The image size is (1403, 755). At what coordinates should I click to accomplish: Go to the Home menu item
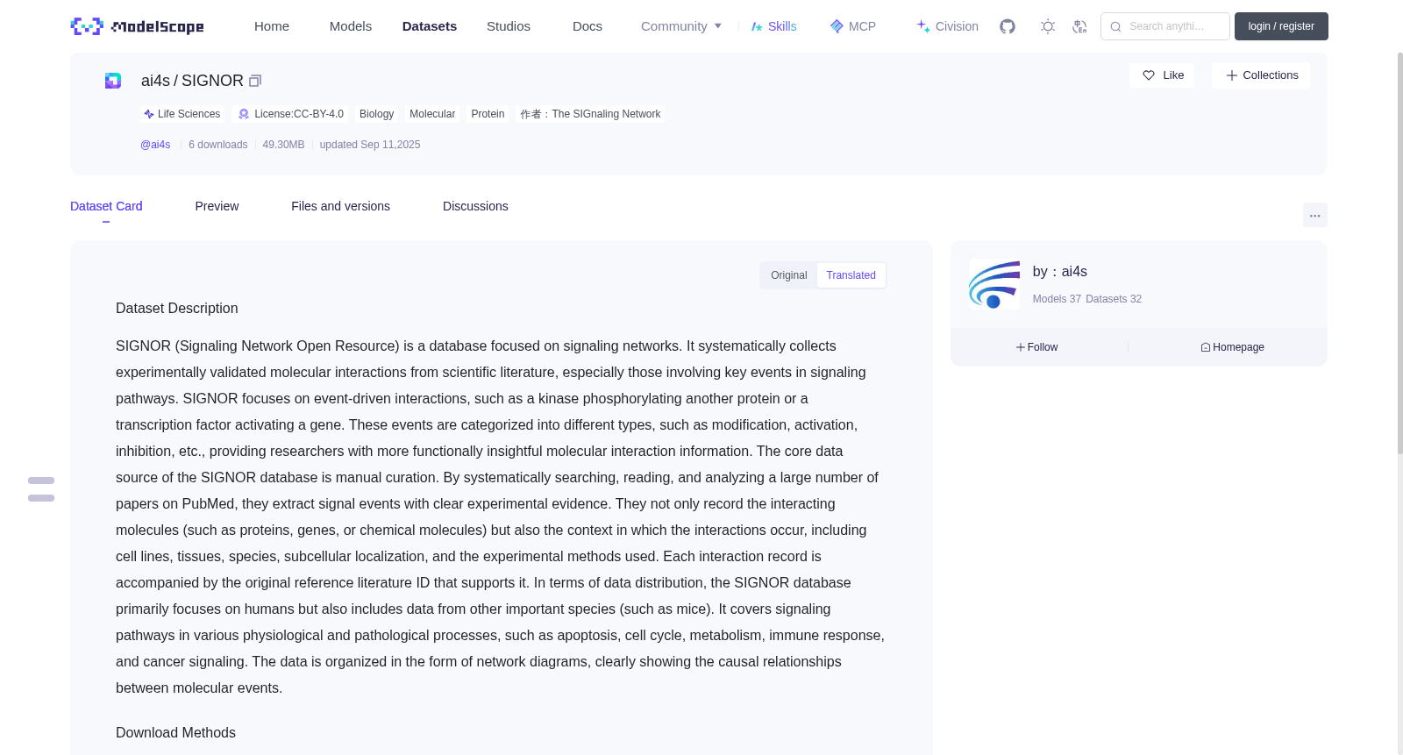click(272, 26)
